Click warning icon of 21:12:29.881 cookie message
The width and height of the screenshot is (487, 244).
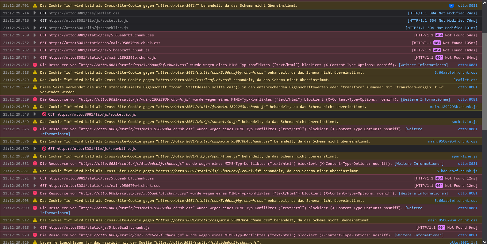[x=35, y=171]
